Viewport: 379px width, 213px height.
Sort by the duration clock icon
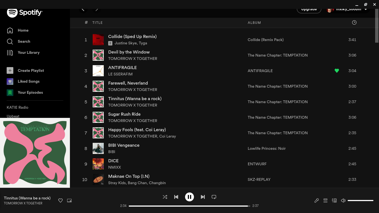coord(354,22)
